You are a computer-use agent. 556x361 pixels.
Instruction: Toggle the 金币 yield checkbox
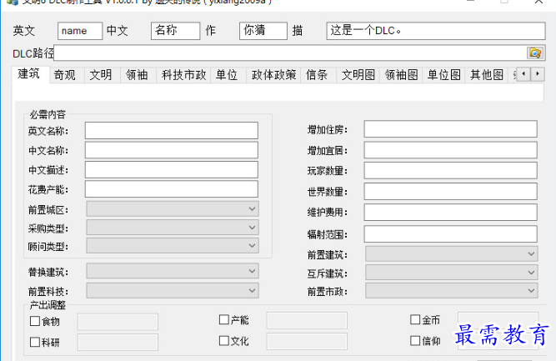point(415,319)
